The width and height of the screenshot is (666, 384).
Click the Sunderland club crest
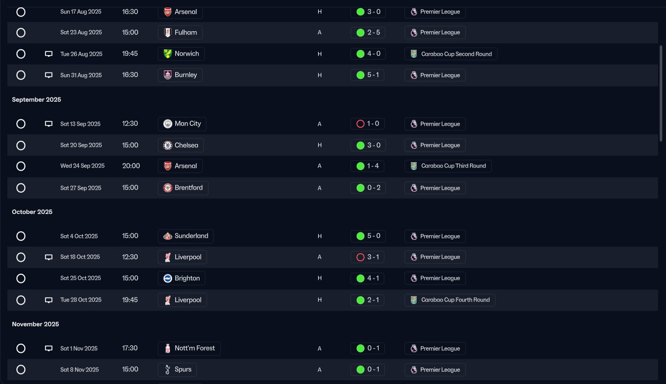point(168,236)
